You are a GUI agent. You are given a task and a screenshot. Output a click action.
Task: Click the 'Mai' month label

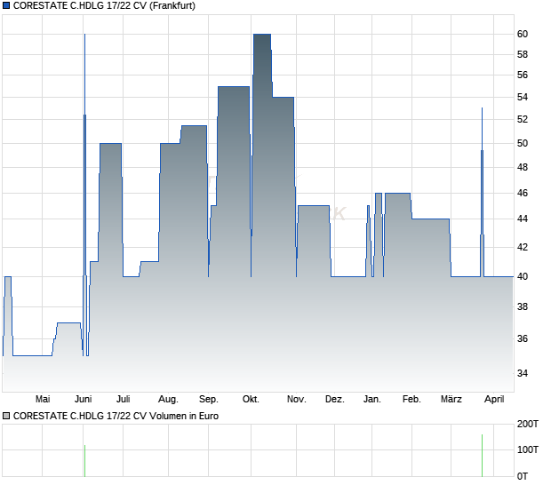coord(43,400)
